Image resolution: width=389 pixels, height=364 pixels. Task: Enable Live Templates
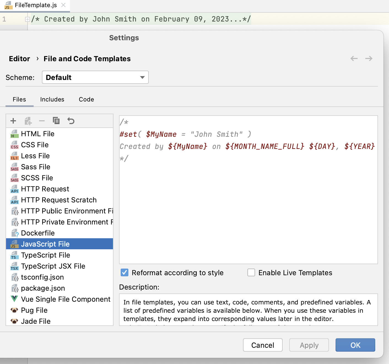[251, 272]
